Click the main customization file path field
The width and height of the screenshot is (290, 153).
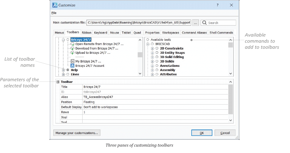[x=139, y=23]
